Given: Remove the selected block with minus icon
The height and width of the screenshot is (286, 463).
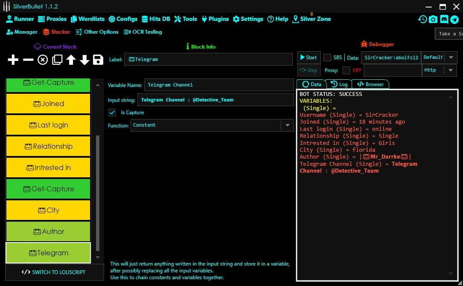Looking at the screenshot, I should pos(28,60).
